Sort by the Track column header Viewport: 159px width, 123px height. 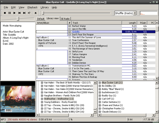[x=97, y=23]
